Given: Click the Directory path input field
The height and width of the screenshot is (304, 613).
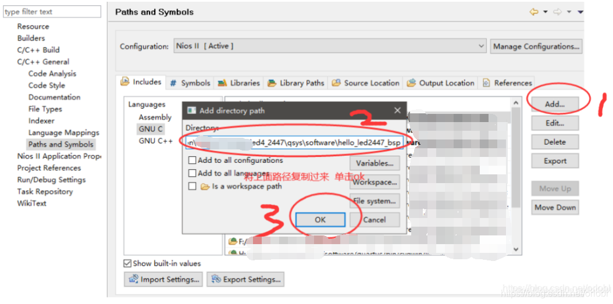Looking at the screenshot, I should click(x=294, y=143).
